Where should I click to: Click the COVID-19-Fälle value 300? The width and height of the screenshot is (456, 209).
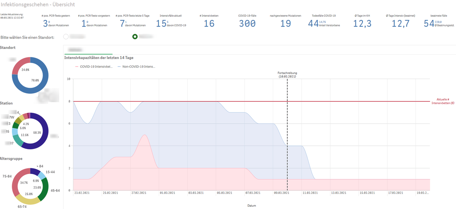point(247,24)
